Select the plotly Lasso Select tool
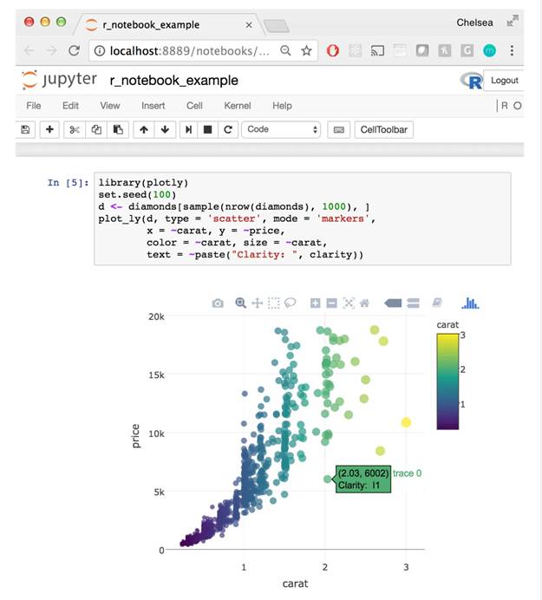Image resolution: width=542 pixels, height=600 pixels. (291, 303)
